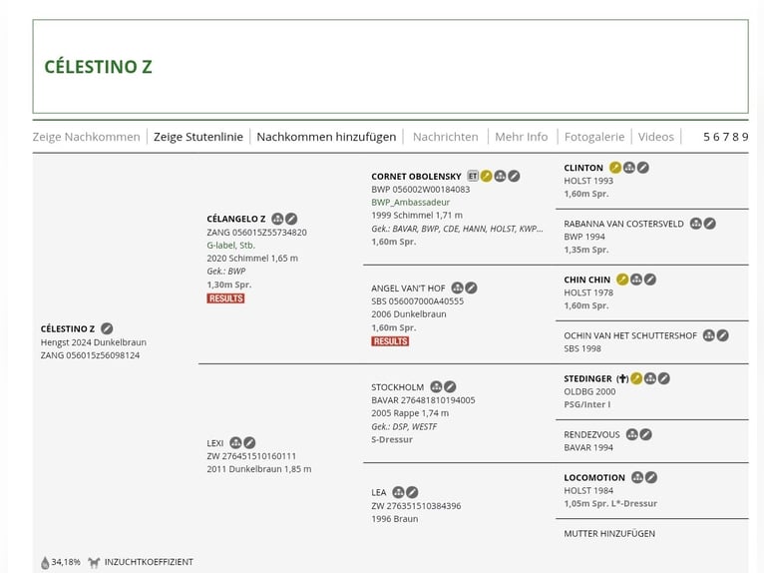
Task: Switch to the Fotogalerie tab
Action: click(593, 137)
